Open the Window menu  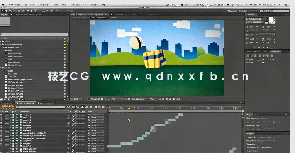tap(94, 5)
